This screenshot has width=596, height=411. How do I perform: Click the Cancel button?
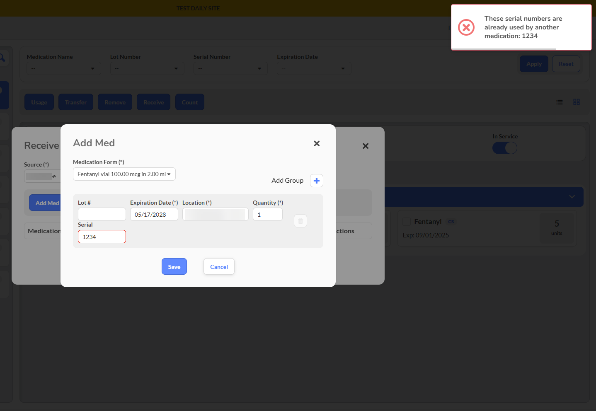(x=219, y=266)
